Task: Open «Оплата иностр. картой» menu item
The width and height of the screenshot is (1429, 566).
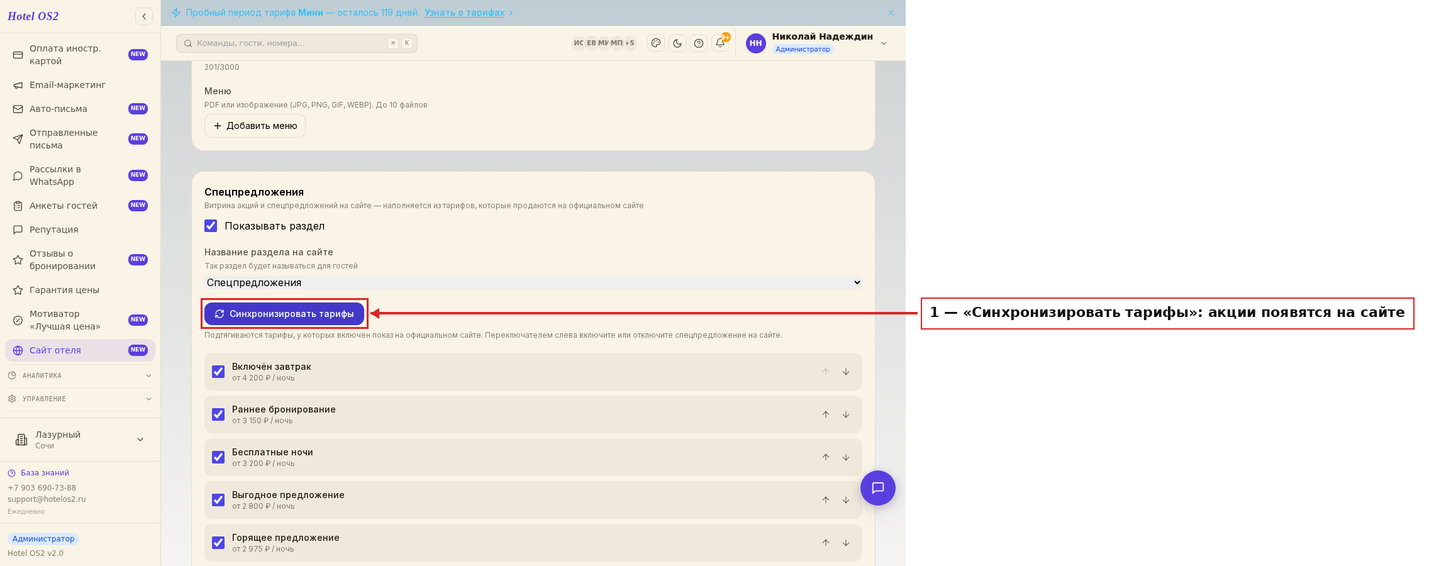Action: (x=80, y=55)
